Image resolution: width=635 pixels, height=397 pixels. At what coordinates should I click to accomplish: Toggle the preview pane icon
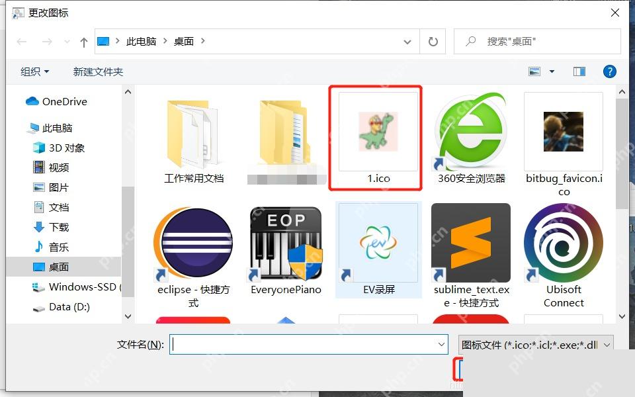(x=579, y=71)
